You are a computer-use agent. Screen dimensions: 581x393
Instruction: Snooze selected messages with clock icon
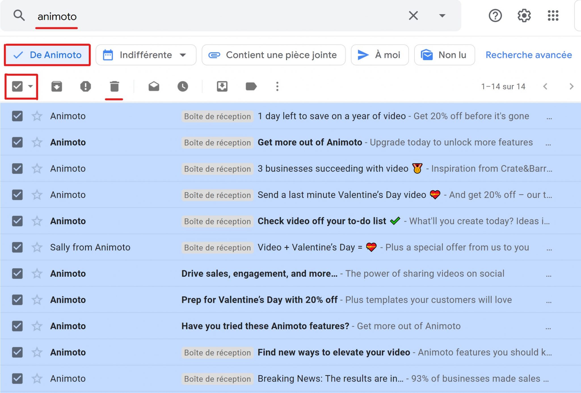[183, 86]
